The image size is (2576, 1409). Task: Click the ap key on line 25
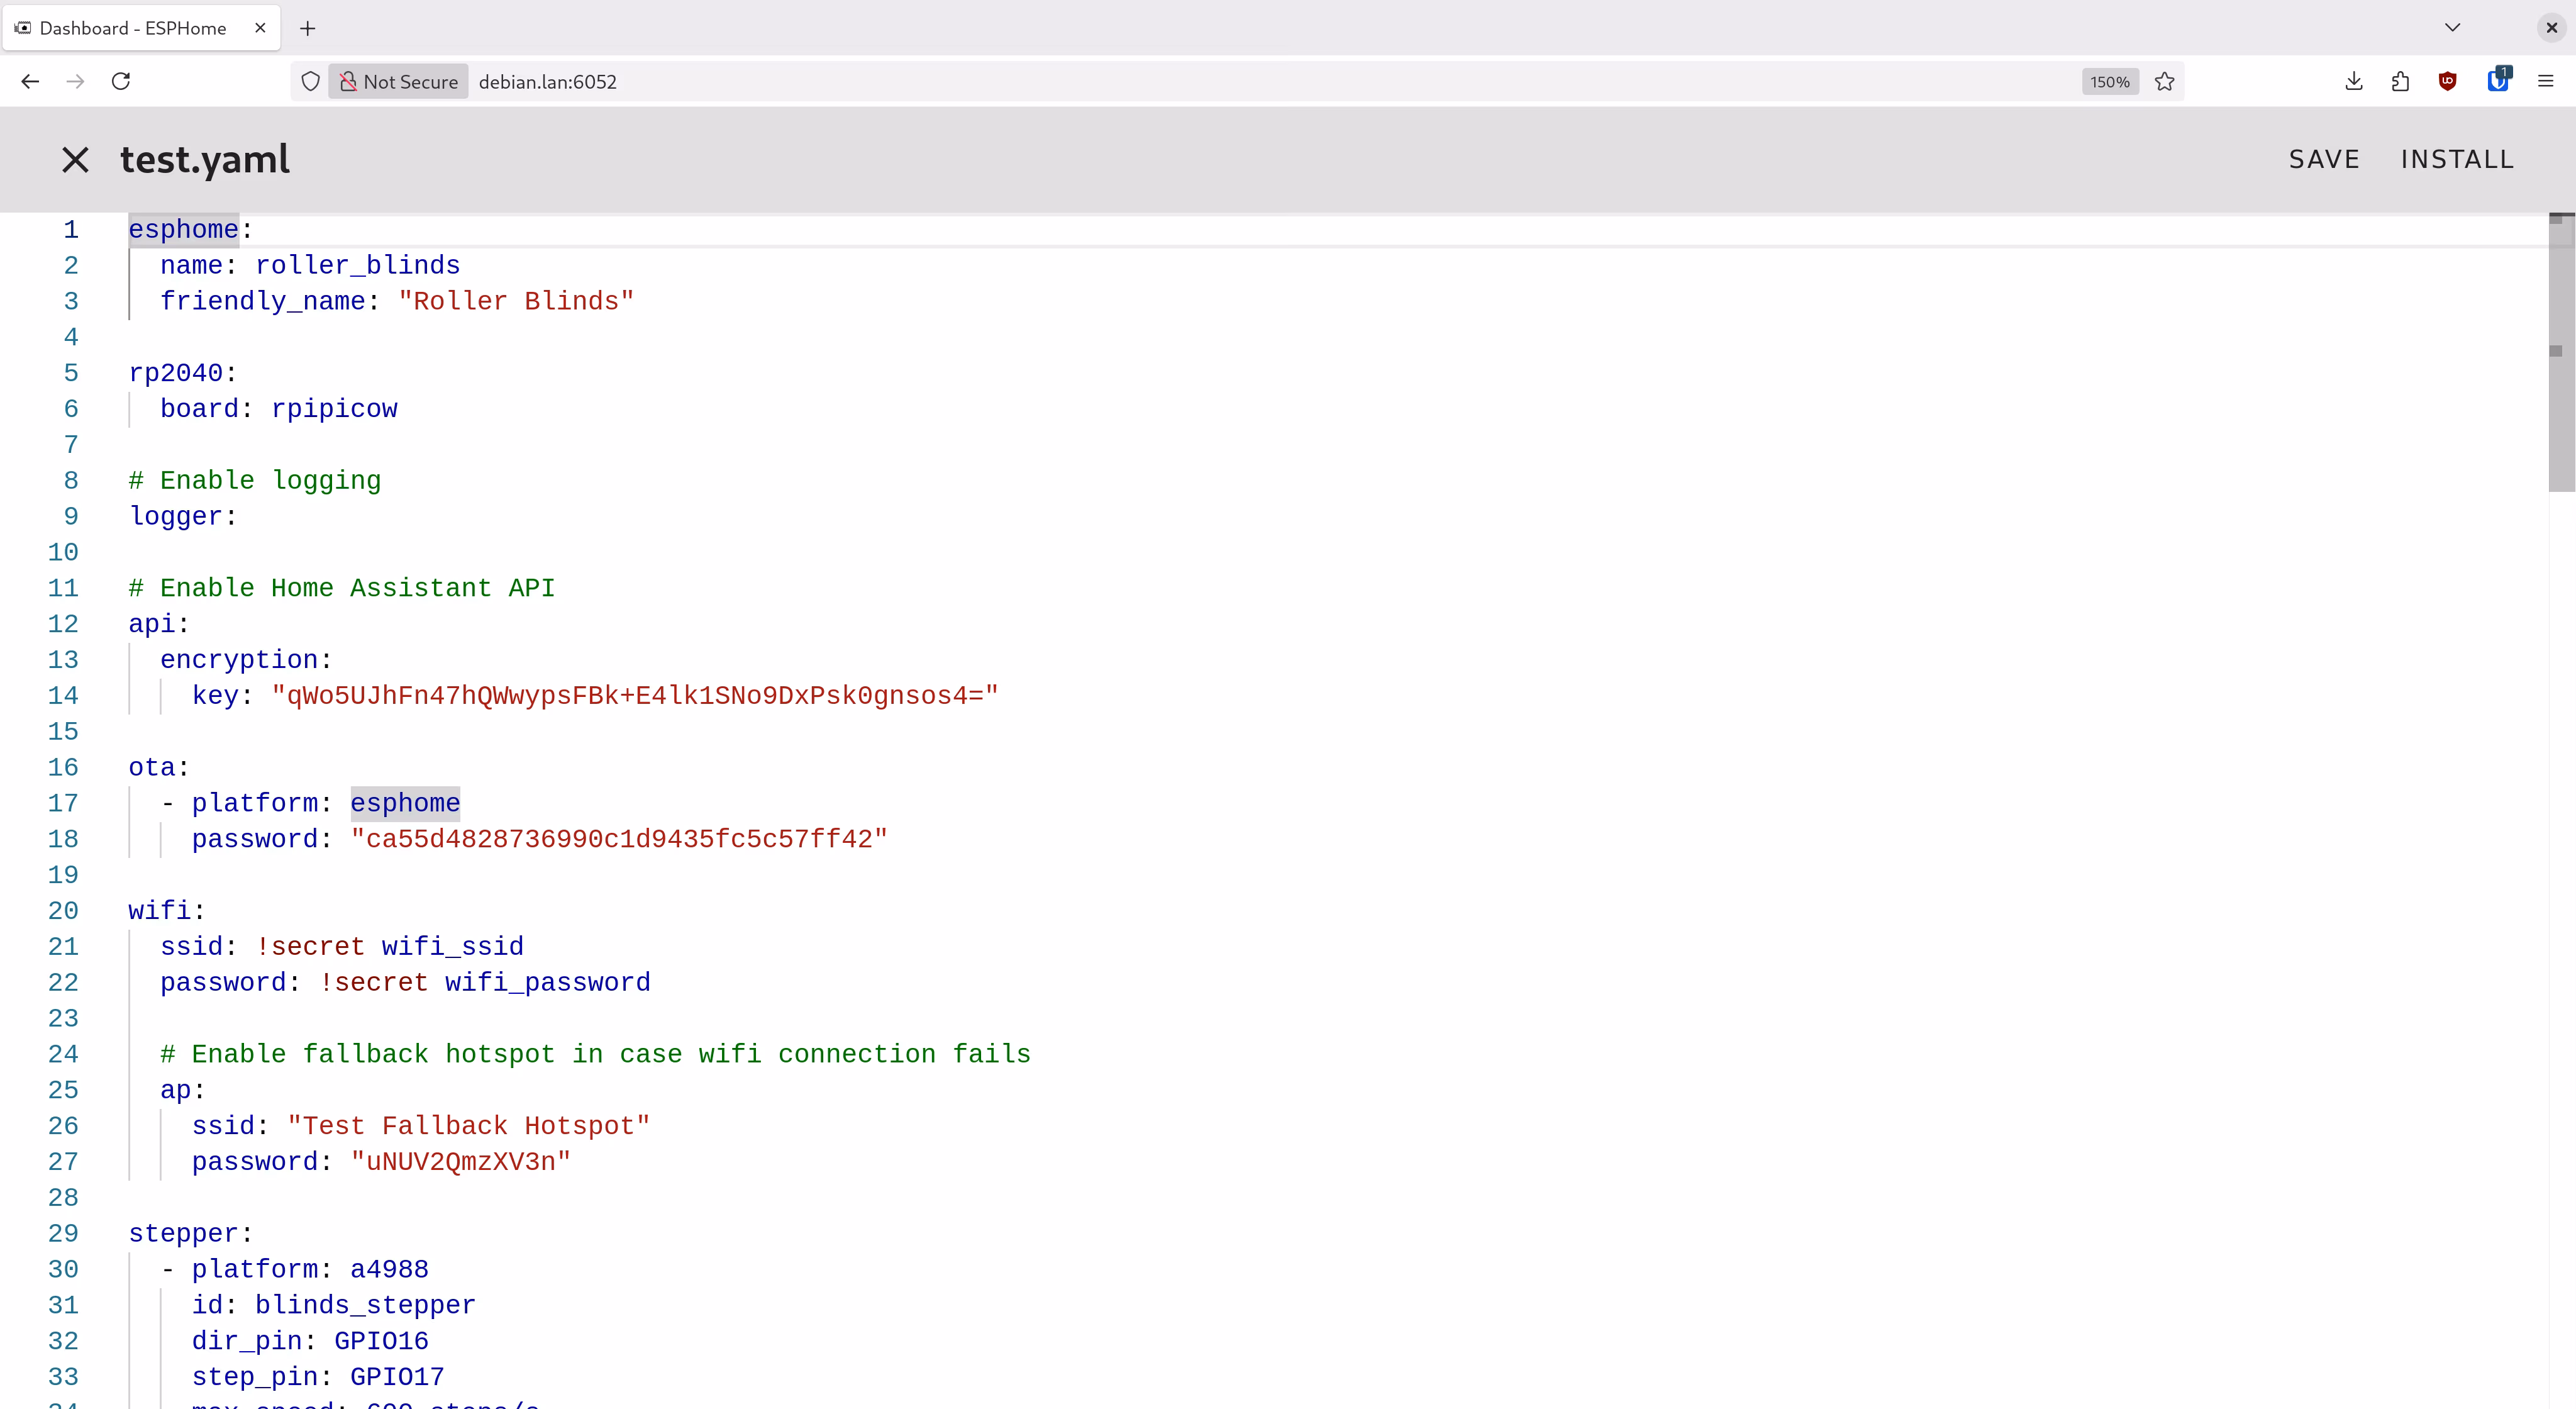(x=176, y=1091)
